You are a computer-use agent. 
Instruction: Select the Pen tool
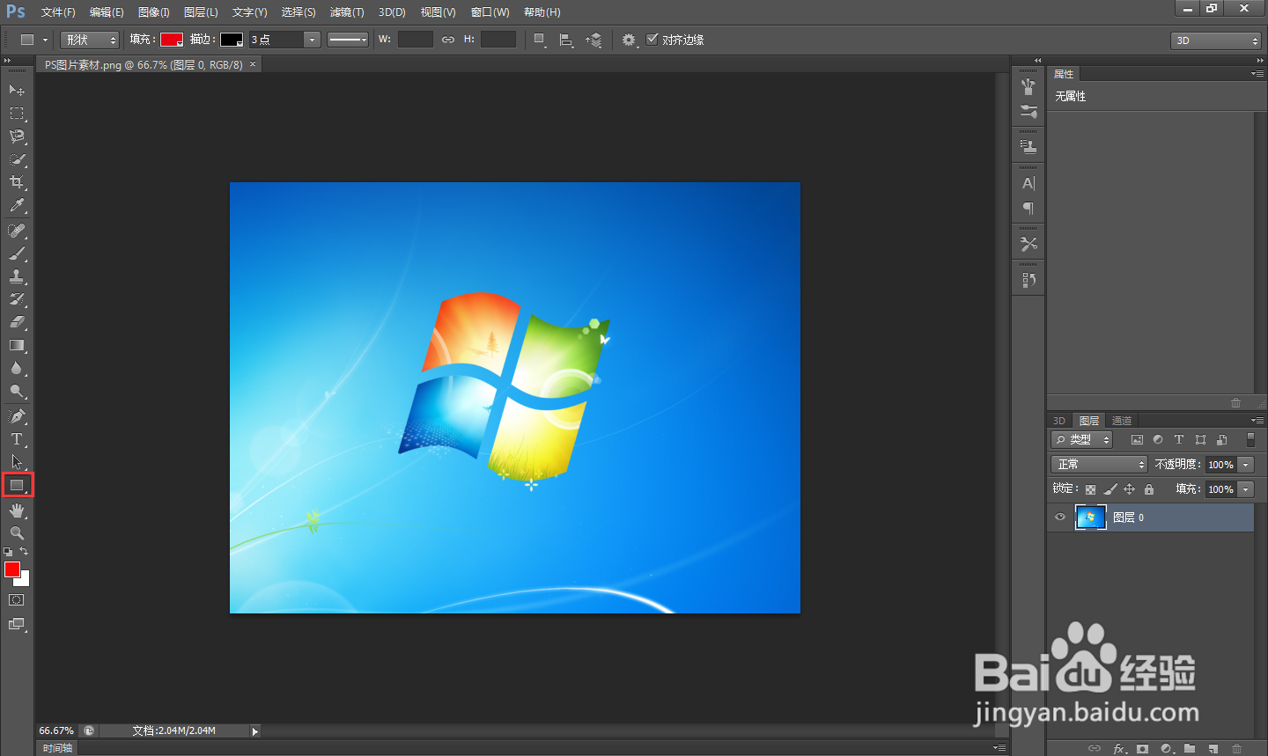tap(17, 416)
